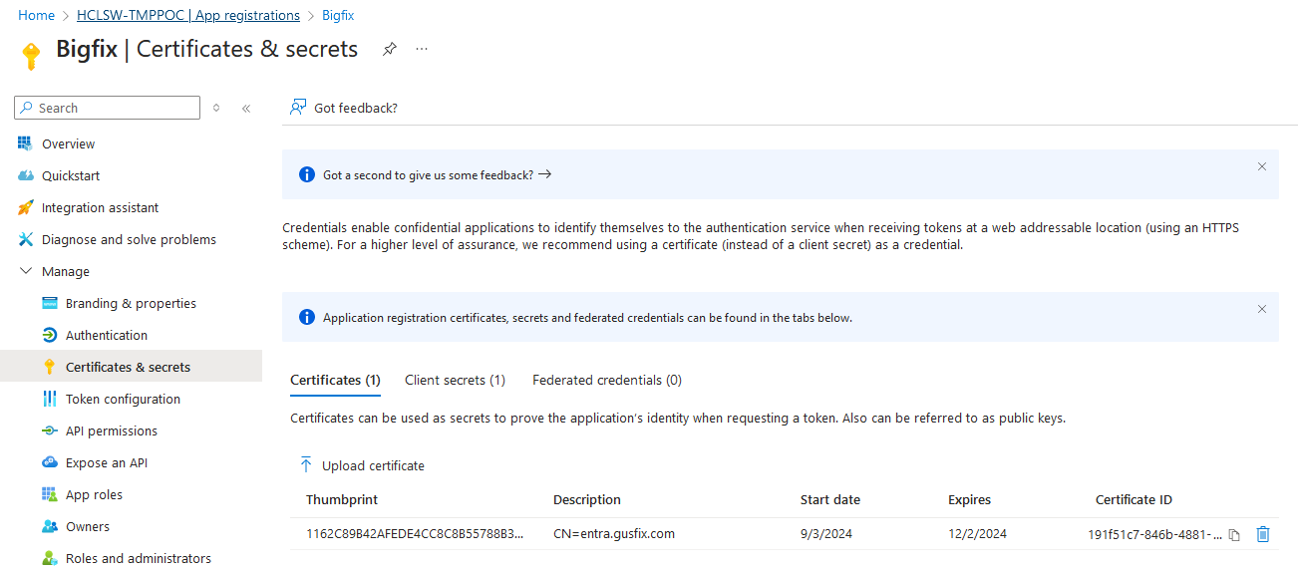The width and height of the screenshot is (1298, 573).
Task: Click the Upload certificate arrow icon
Action: [306, 465]
